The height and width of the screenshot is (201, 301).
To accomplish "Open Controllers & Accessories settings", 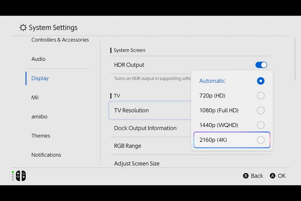I will click(x=60, y=40).
